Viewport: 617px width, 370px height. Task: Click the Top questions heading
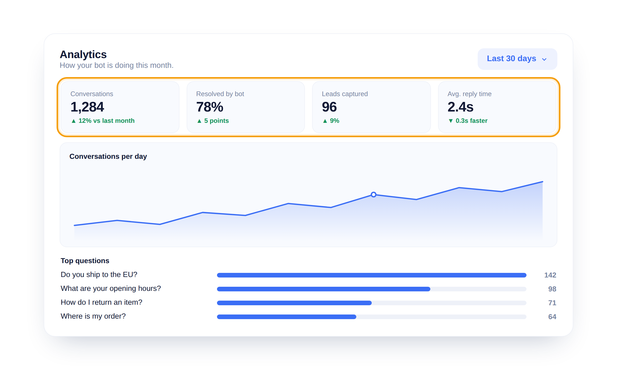click(85, 261)
